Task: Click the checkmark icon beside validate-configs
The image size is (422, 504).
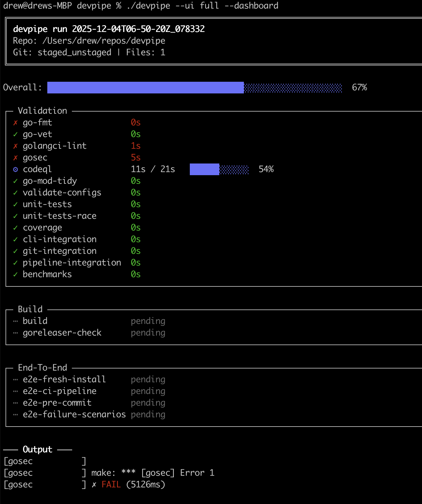Action: (15, 193)
